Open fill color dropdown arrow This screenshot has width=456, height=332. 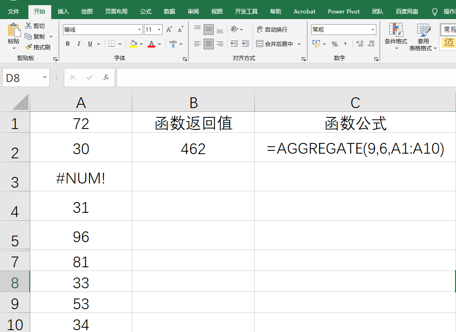pos(141,44)
